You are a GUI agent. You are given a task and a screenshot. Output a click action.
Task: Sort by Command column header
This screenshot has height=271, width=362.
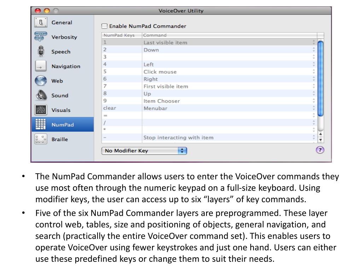229,35
